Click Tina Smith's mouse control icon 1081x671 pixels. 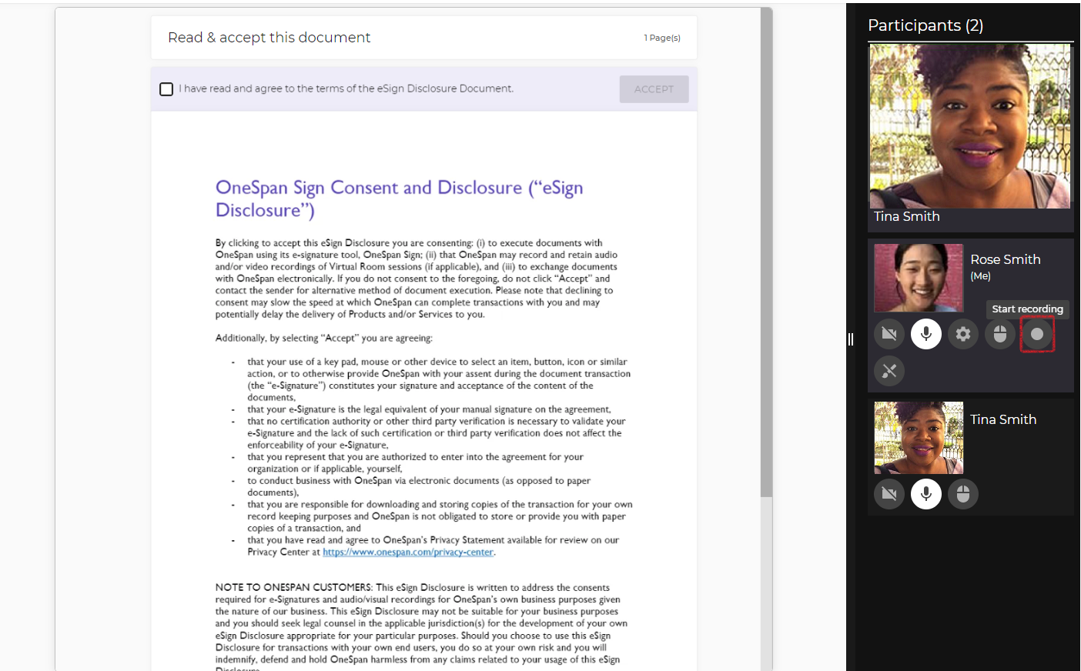coord(963,494)
